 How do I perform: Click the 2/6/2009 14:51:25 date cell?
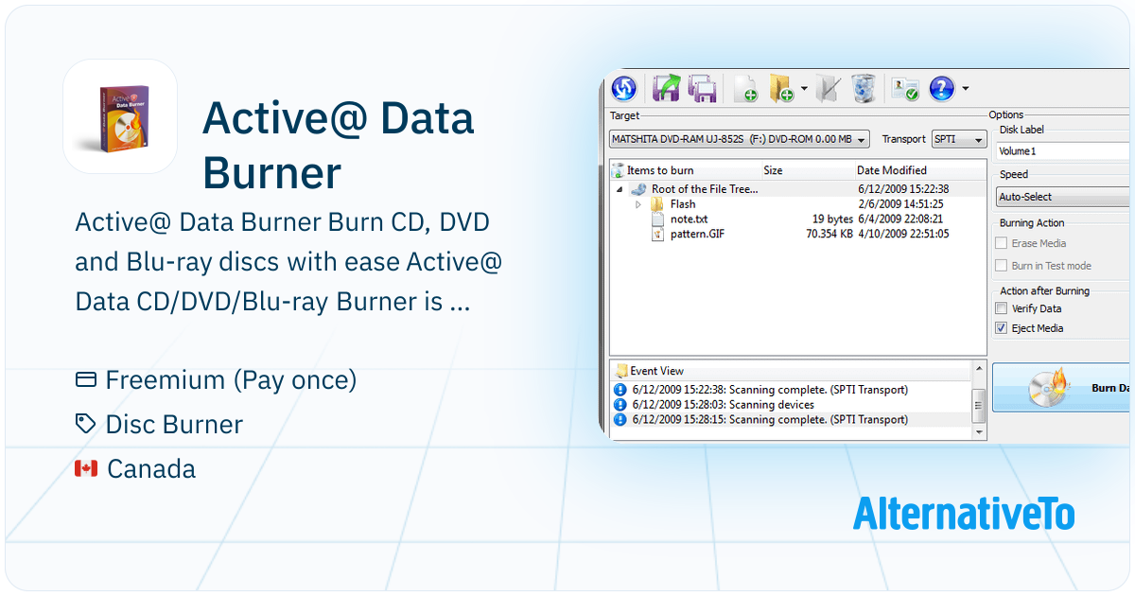pyautogui.click(x=900, y=204)
